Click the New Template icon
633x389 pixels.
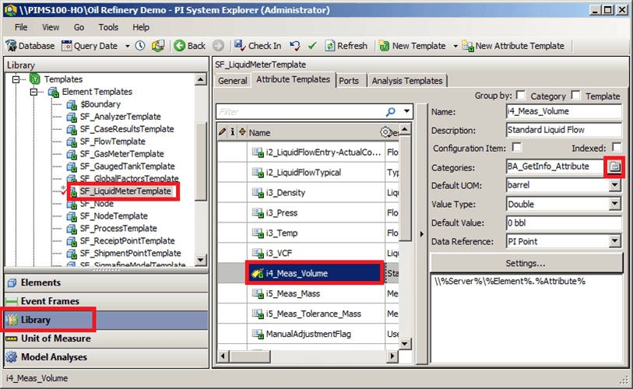click(x=384, y=46)
